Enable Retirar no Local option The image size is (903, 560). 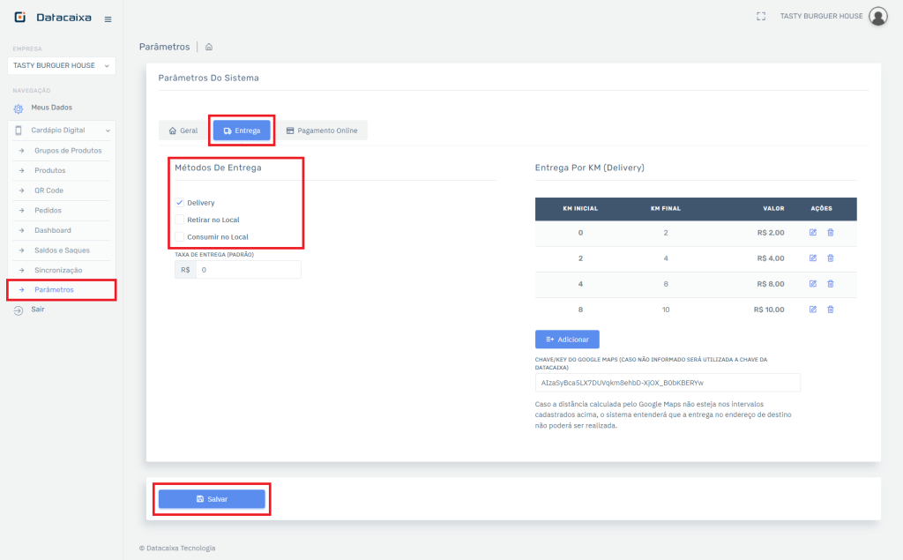coord(180,220)
